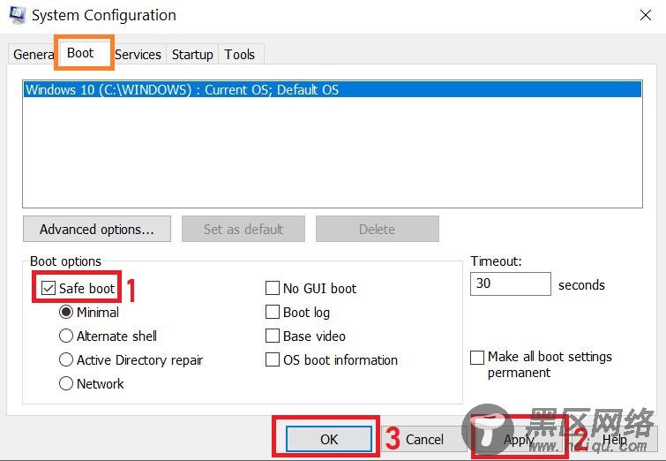Click the Set as default button
Screen dimensions: 666x461
(243, 230)
